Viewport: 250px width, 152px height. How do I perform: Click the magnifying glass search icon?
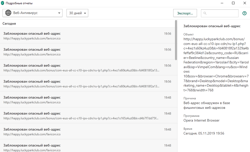(x=205, y=13)
